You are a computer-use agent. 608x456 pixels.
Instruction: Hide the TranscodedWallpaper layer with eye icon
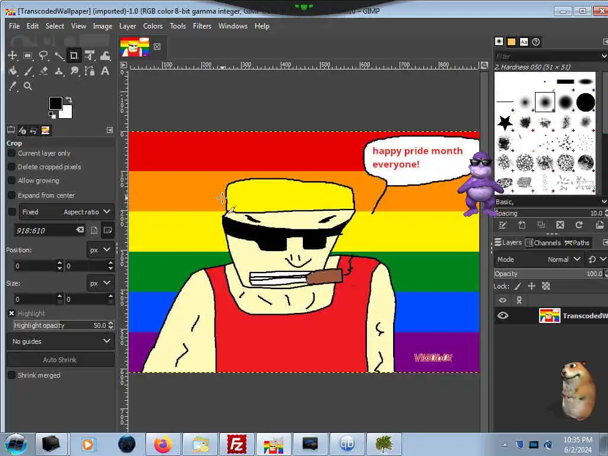[x=503, y=315]
